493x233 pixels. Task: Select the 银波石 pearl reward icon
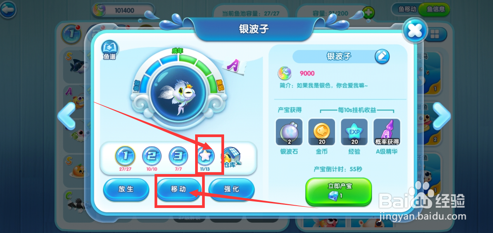(x=289, y=132)
